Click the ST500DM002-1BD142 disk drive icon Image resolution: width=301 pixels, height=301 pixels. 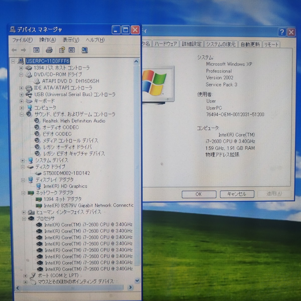click(x=38, y=173)
